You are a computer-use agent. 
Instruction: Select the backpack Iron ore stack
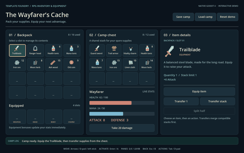click(18, 65)
